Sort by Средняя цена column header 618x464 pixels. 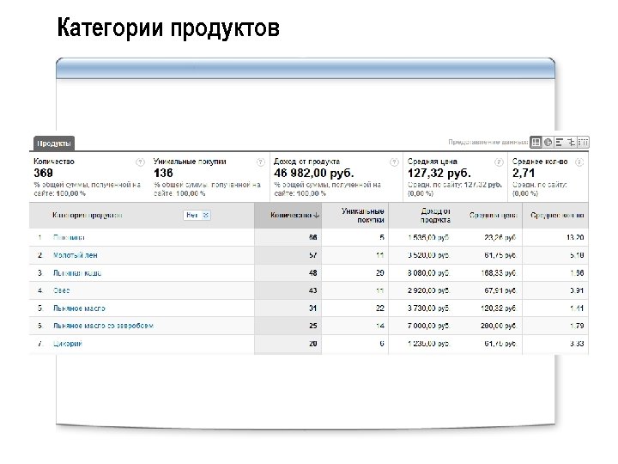pyautogui.click(x=493, y=216)
